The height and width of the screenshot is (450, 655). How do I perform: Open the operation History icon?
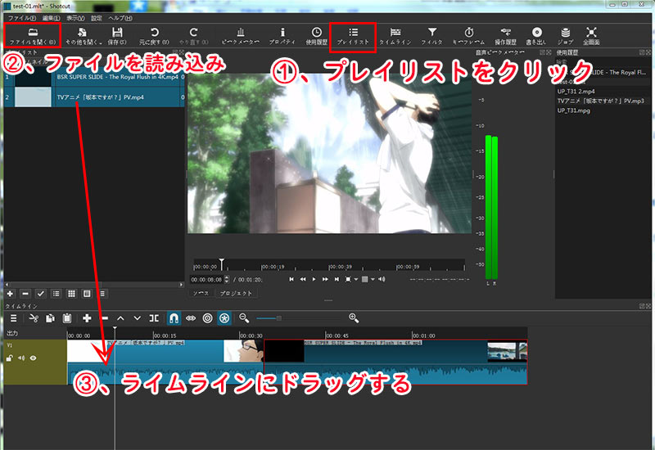click(505, 32)
